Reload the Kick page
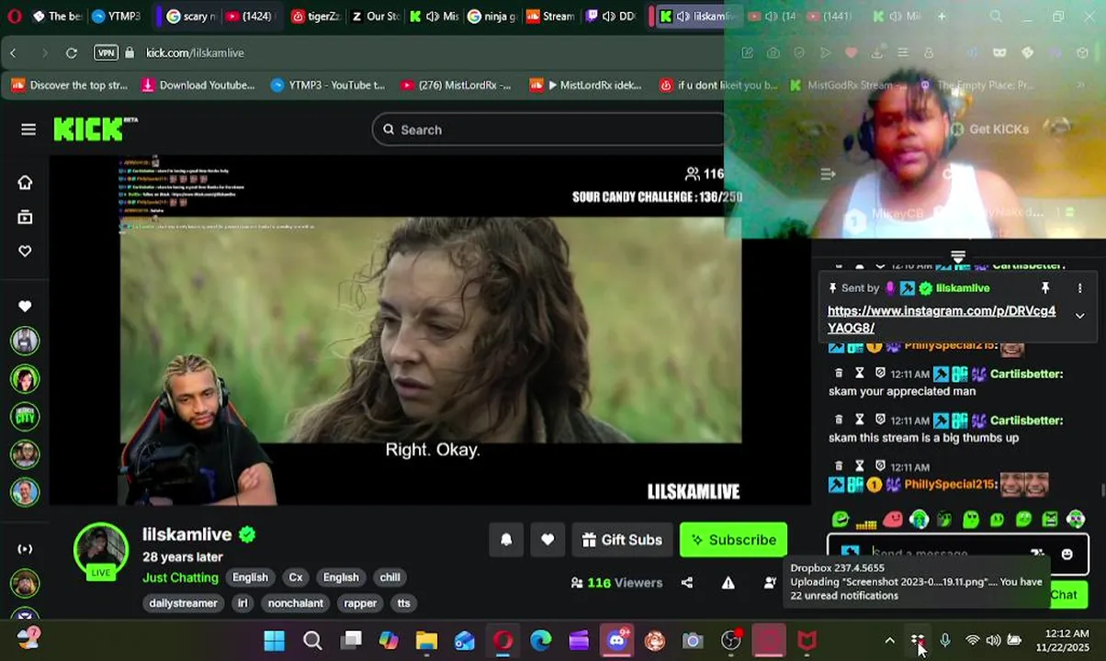Image resolution: width=1106 pixels, height=661 pixels. click(72, 53)
